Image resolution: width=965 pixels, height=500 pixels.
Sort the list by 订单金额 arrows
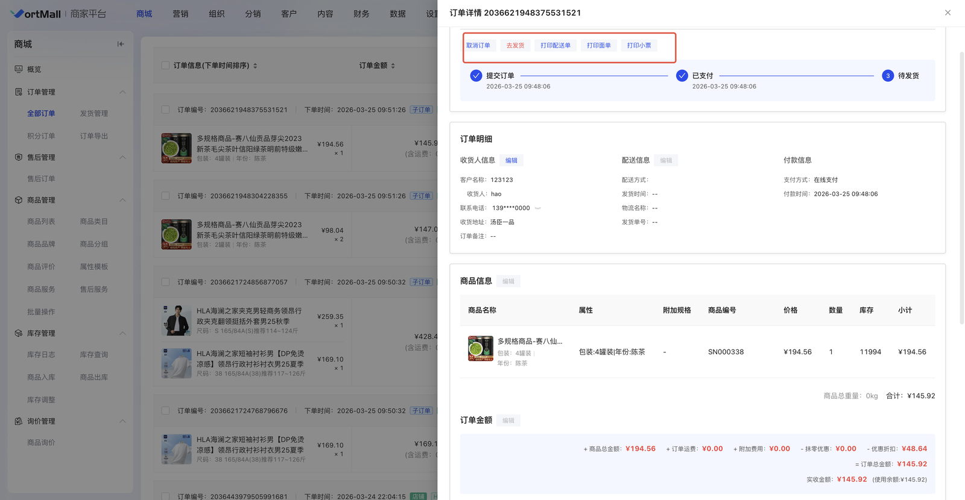393,66
